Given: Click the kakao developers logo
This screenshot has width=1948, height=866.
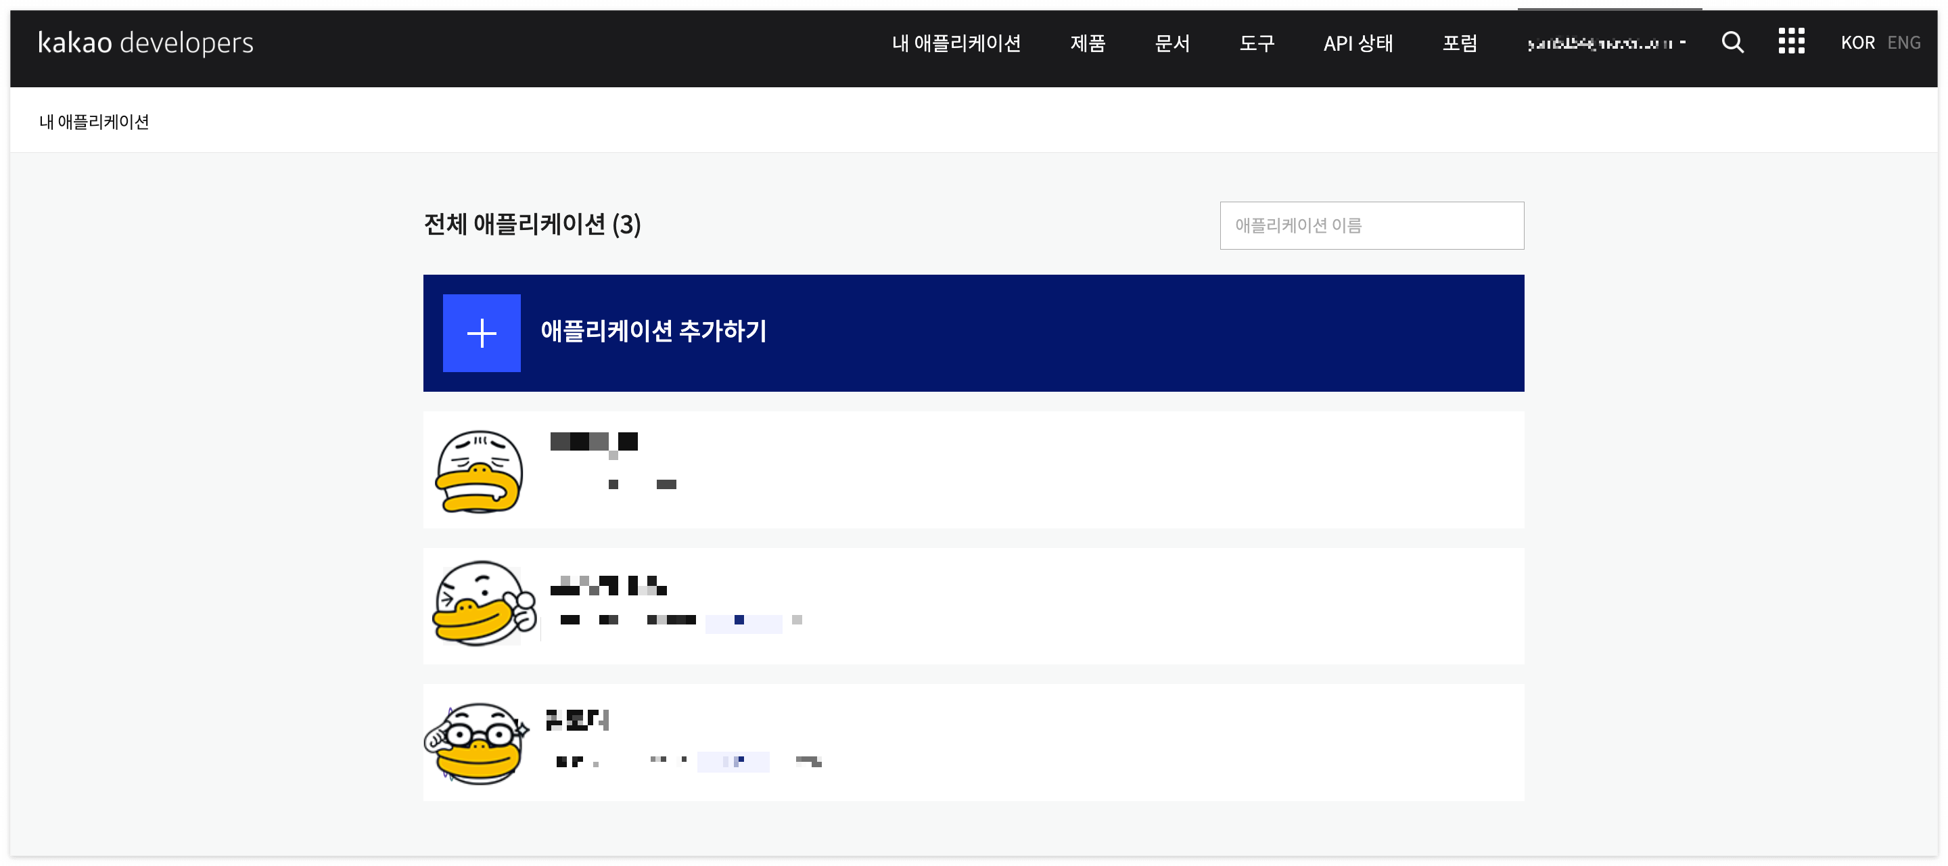Looking at the screenshot, I should pos(146,43).
